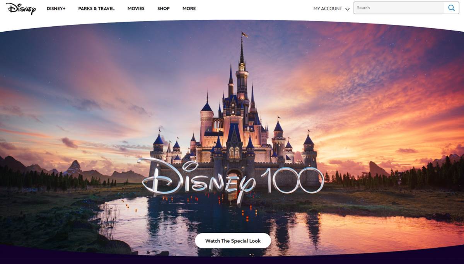Open the DISNEY+ navigation item
The image size is (464, 264).
point(56,9)
